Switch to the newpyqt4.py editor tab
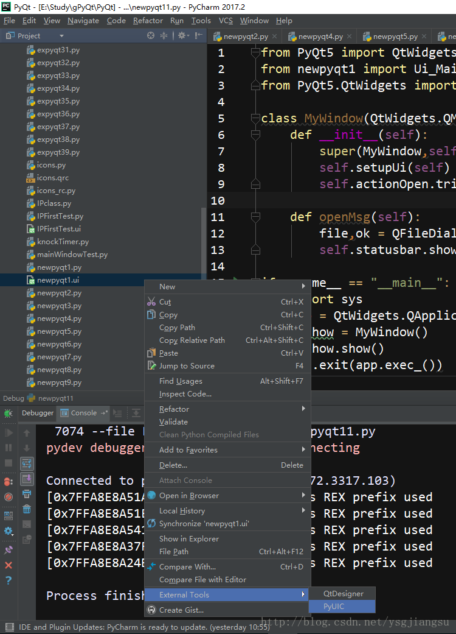Image resolution: width=456 pixels, height=634 pixels. pos(320,37)
